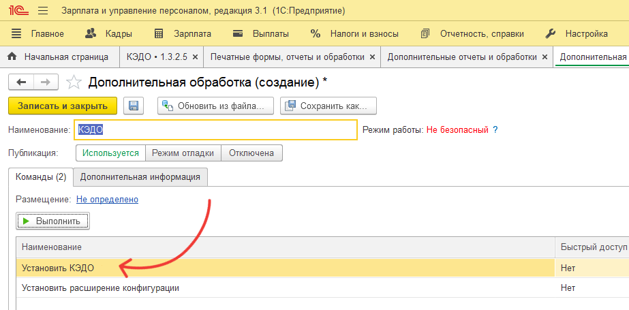
Task: Select the Отключена publication option
Action: (251, 153)
